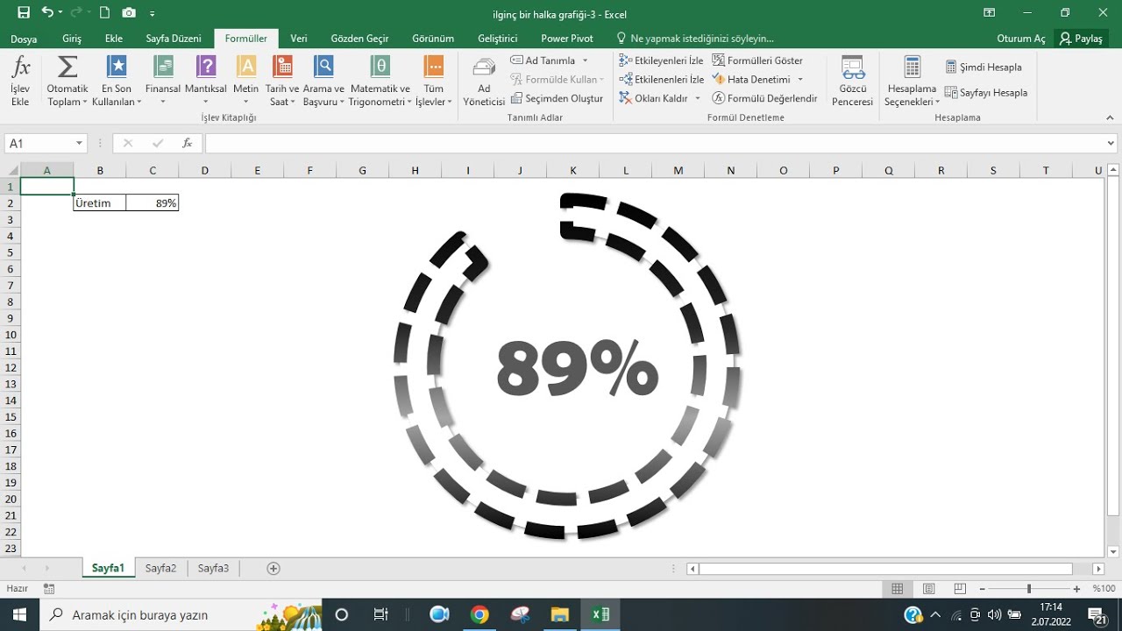The height and width of the screenshot is (631, 1122).
Task: Switch to the Ekle tab
Action: pos(114,39)
